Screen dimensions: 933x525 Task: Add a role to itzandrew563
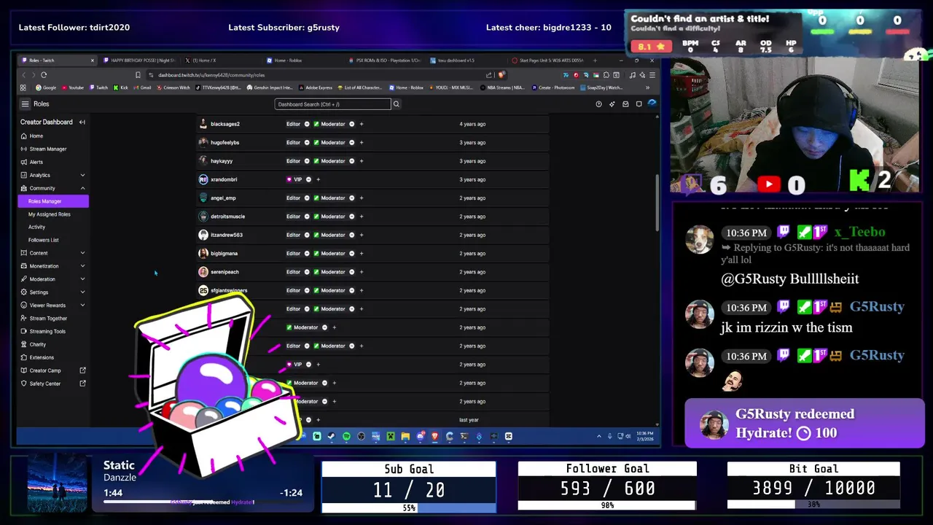361,235
